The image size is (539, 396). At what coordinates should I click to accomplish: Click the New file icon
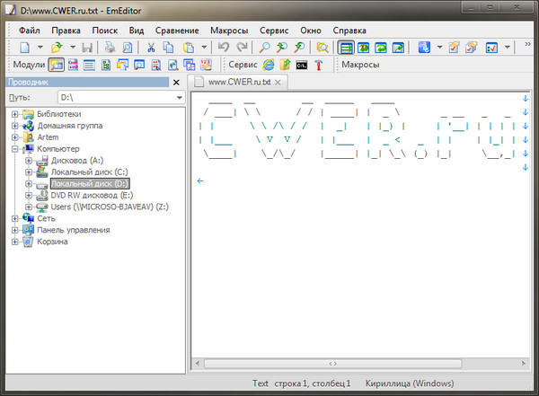24,47
